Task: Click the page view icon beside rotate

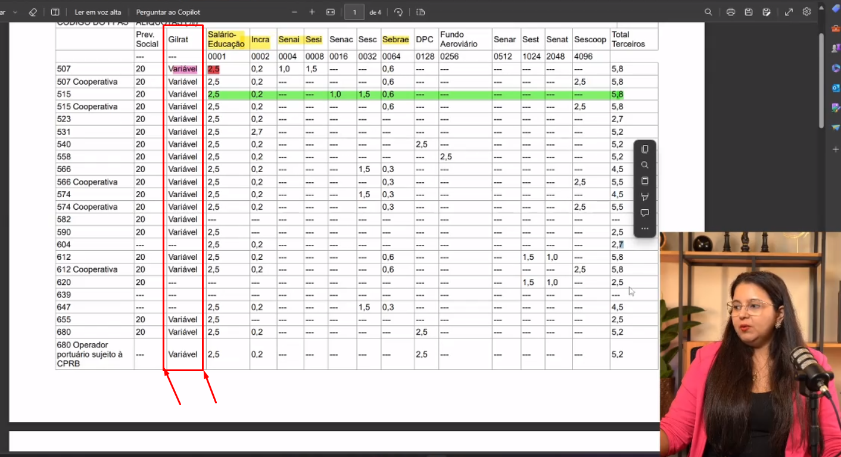Action: point(420,12)
